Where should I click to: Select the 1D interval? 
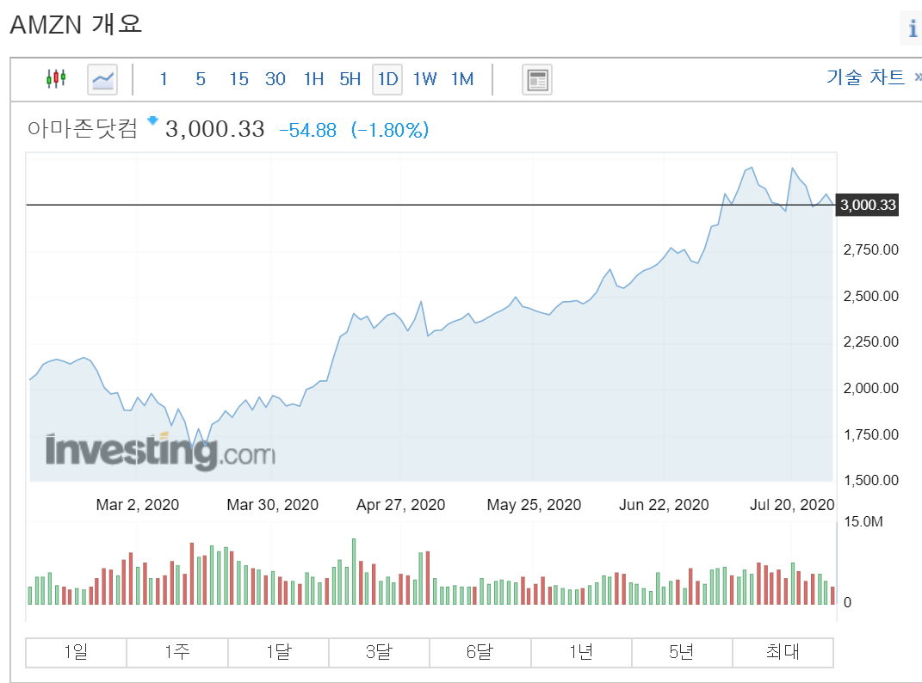tap(387, 79)
